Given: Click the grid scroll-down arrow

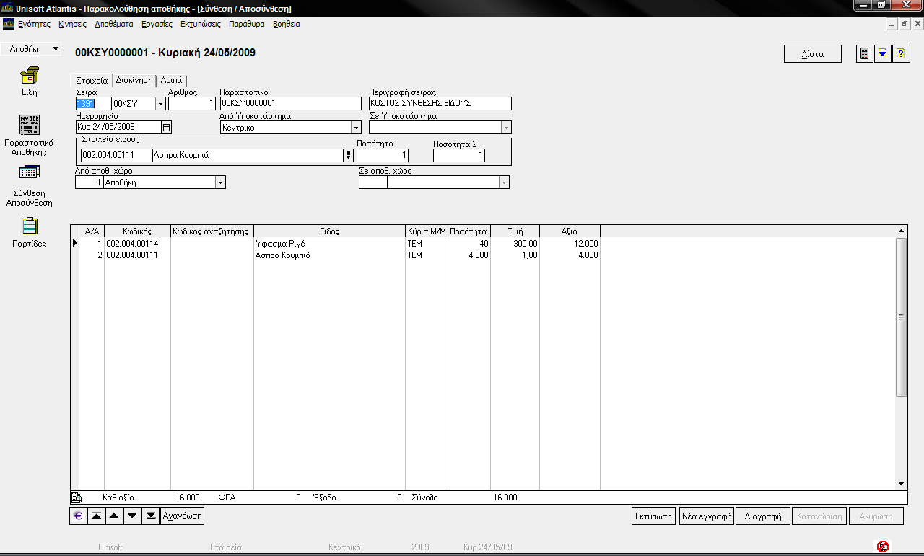Looking at the screenshot, I should (901, 484).
